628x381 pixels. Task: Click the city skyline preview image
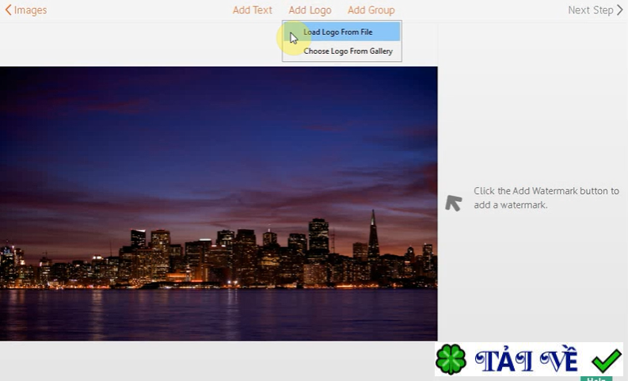click(219, 204)
